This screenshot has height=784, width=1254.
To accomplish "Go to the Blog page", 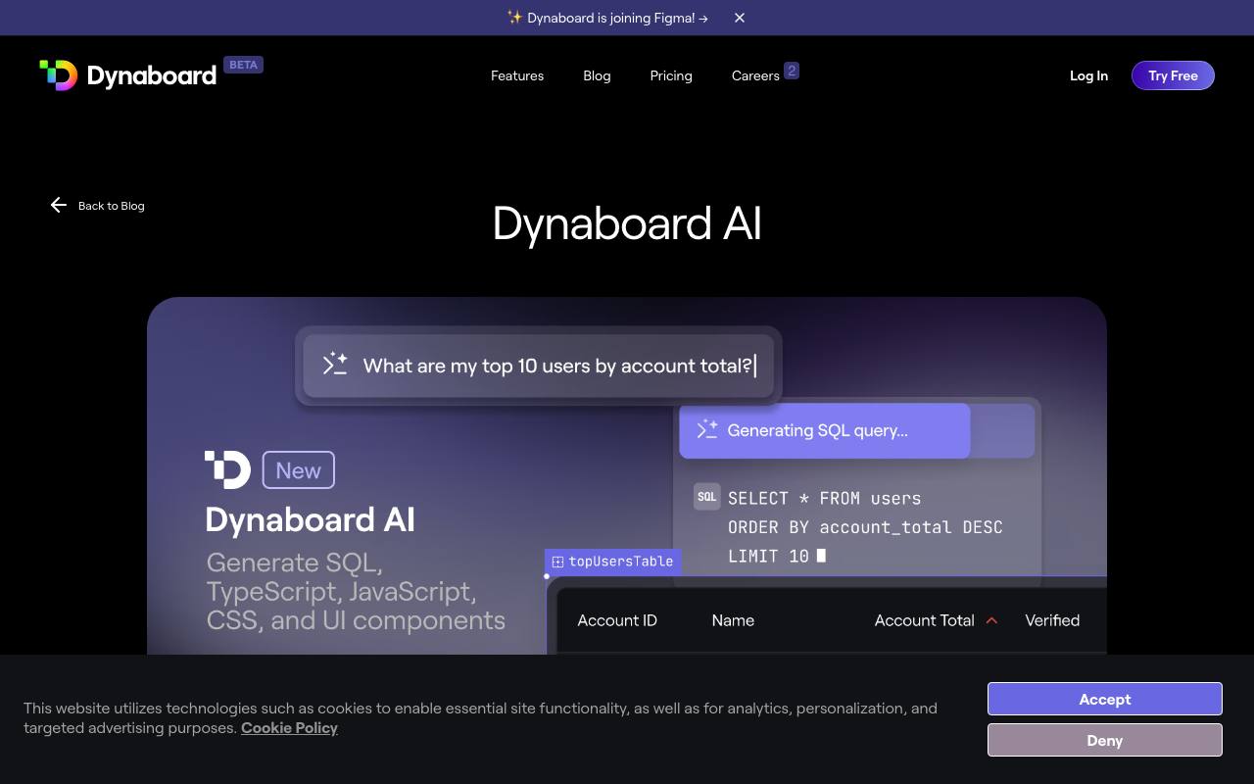I will click(597, 75).
